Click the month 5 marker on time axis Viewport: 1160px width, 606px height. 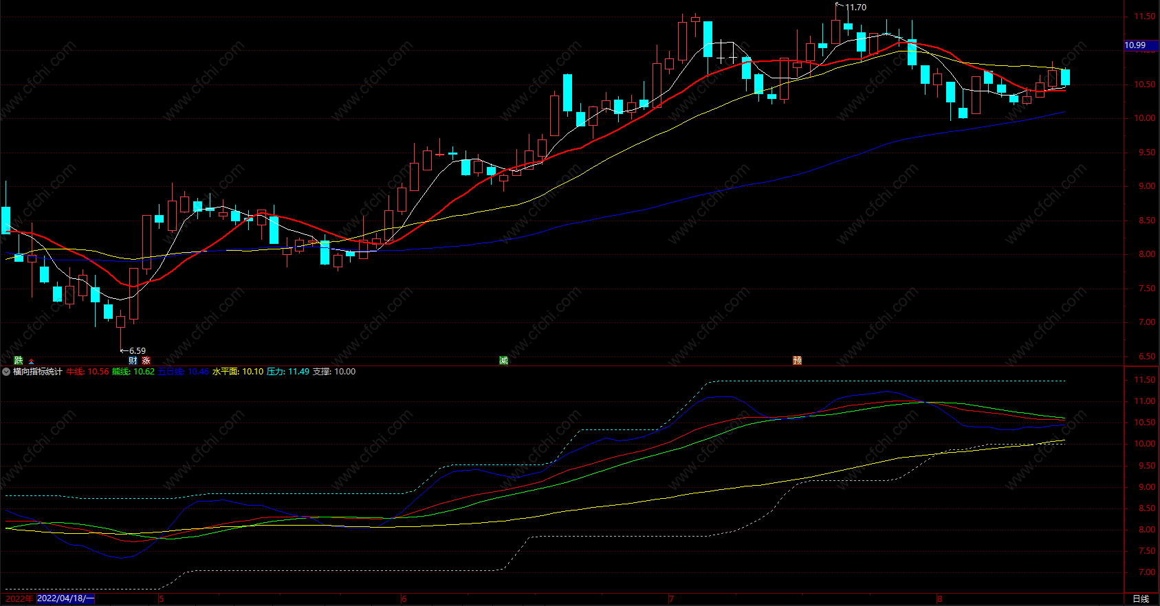coord(162,598)
